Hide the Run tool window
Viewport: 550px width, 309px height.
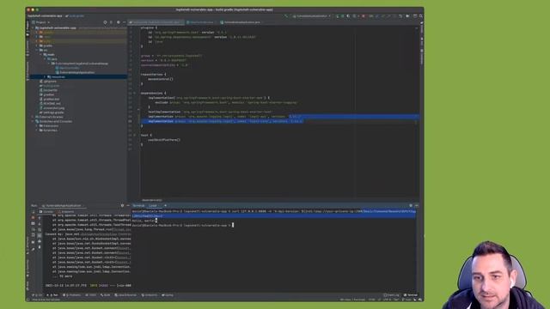[x=128, y=206]
